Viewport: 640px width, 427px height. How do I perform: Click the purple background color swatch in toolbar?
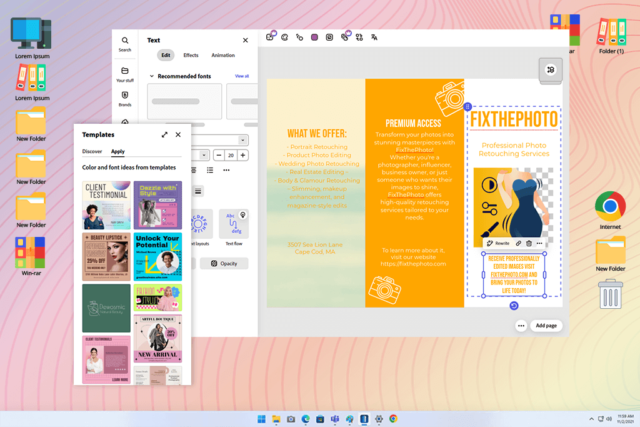(x=314, y=37)
